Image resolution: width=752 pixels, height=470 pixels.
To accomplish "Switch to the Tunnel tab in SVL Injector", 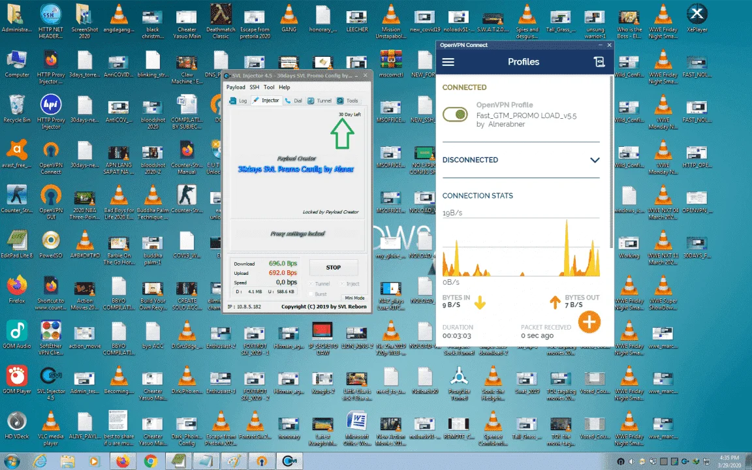I will pyautogui.click(x=319, y=101).
